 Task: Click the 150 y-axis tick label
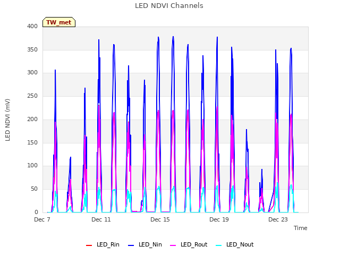32,142
